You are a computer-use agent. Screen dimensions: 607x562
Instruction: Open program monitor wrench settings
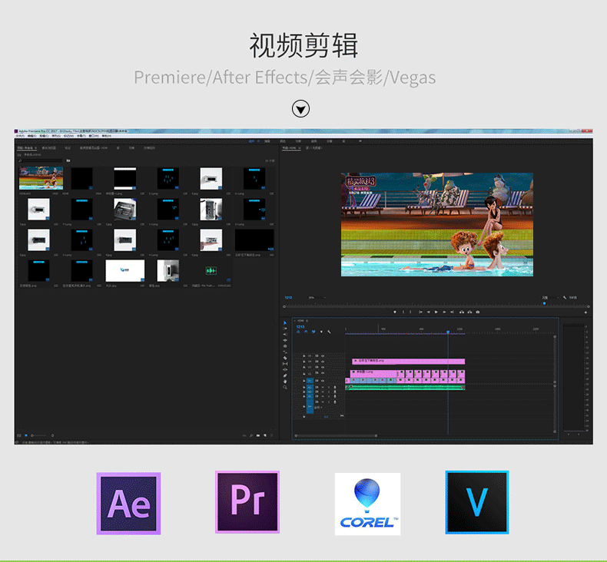pos(565,297)
